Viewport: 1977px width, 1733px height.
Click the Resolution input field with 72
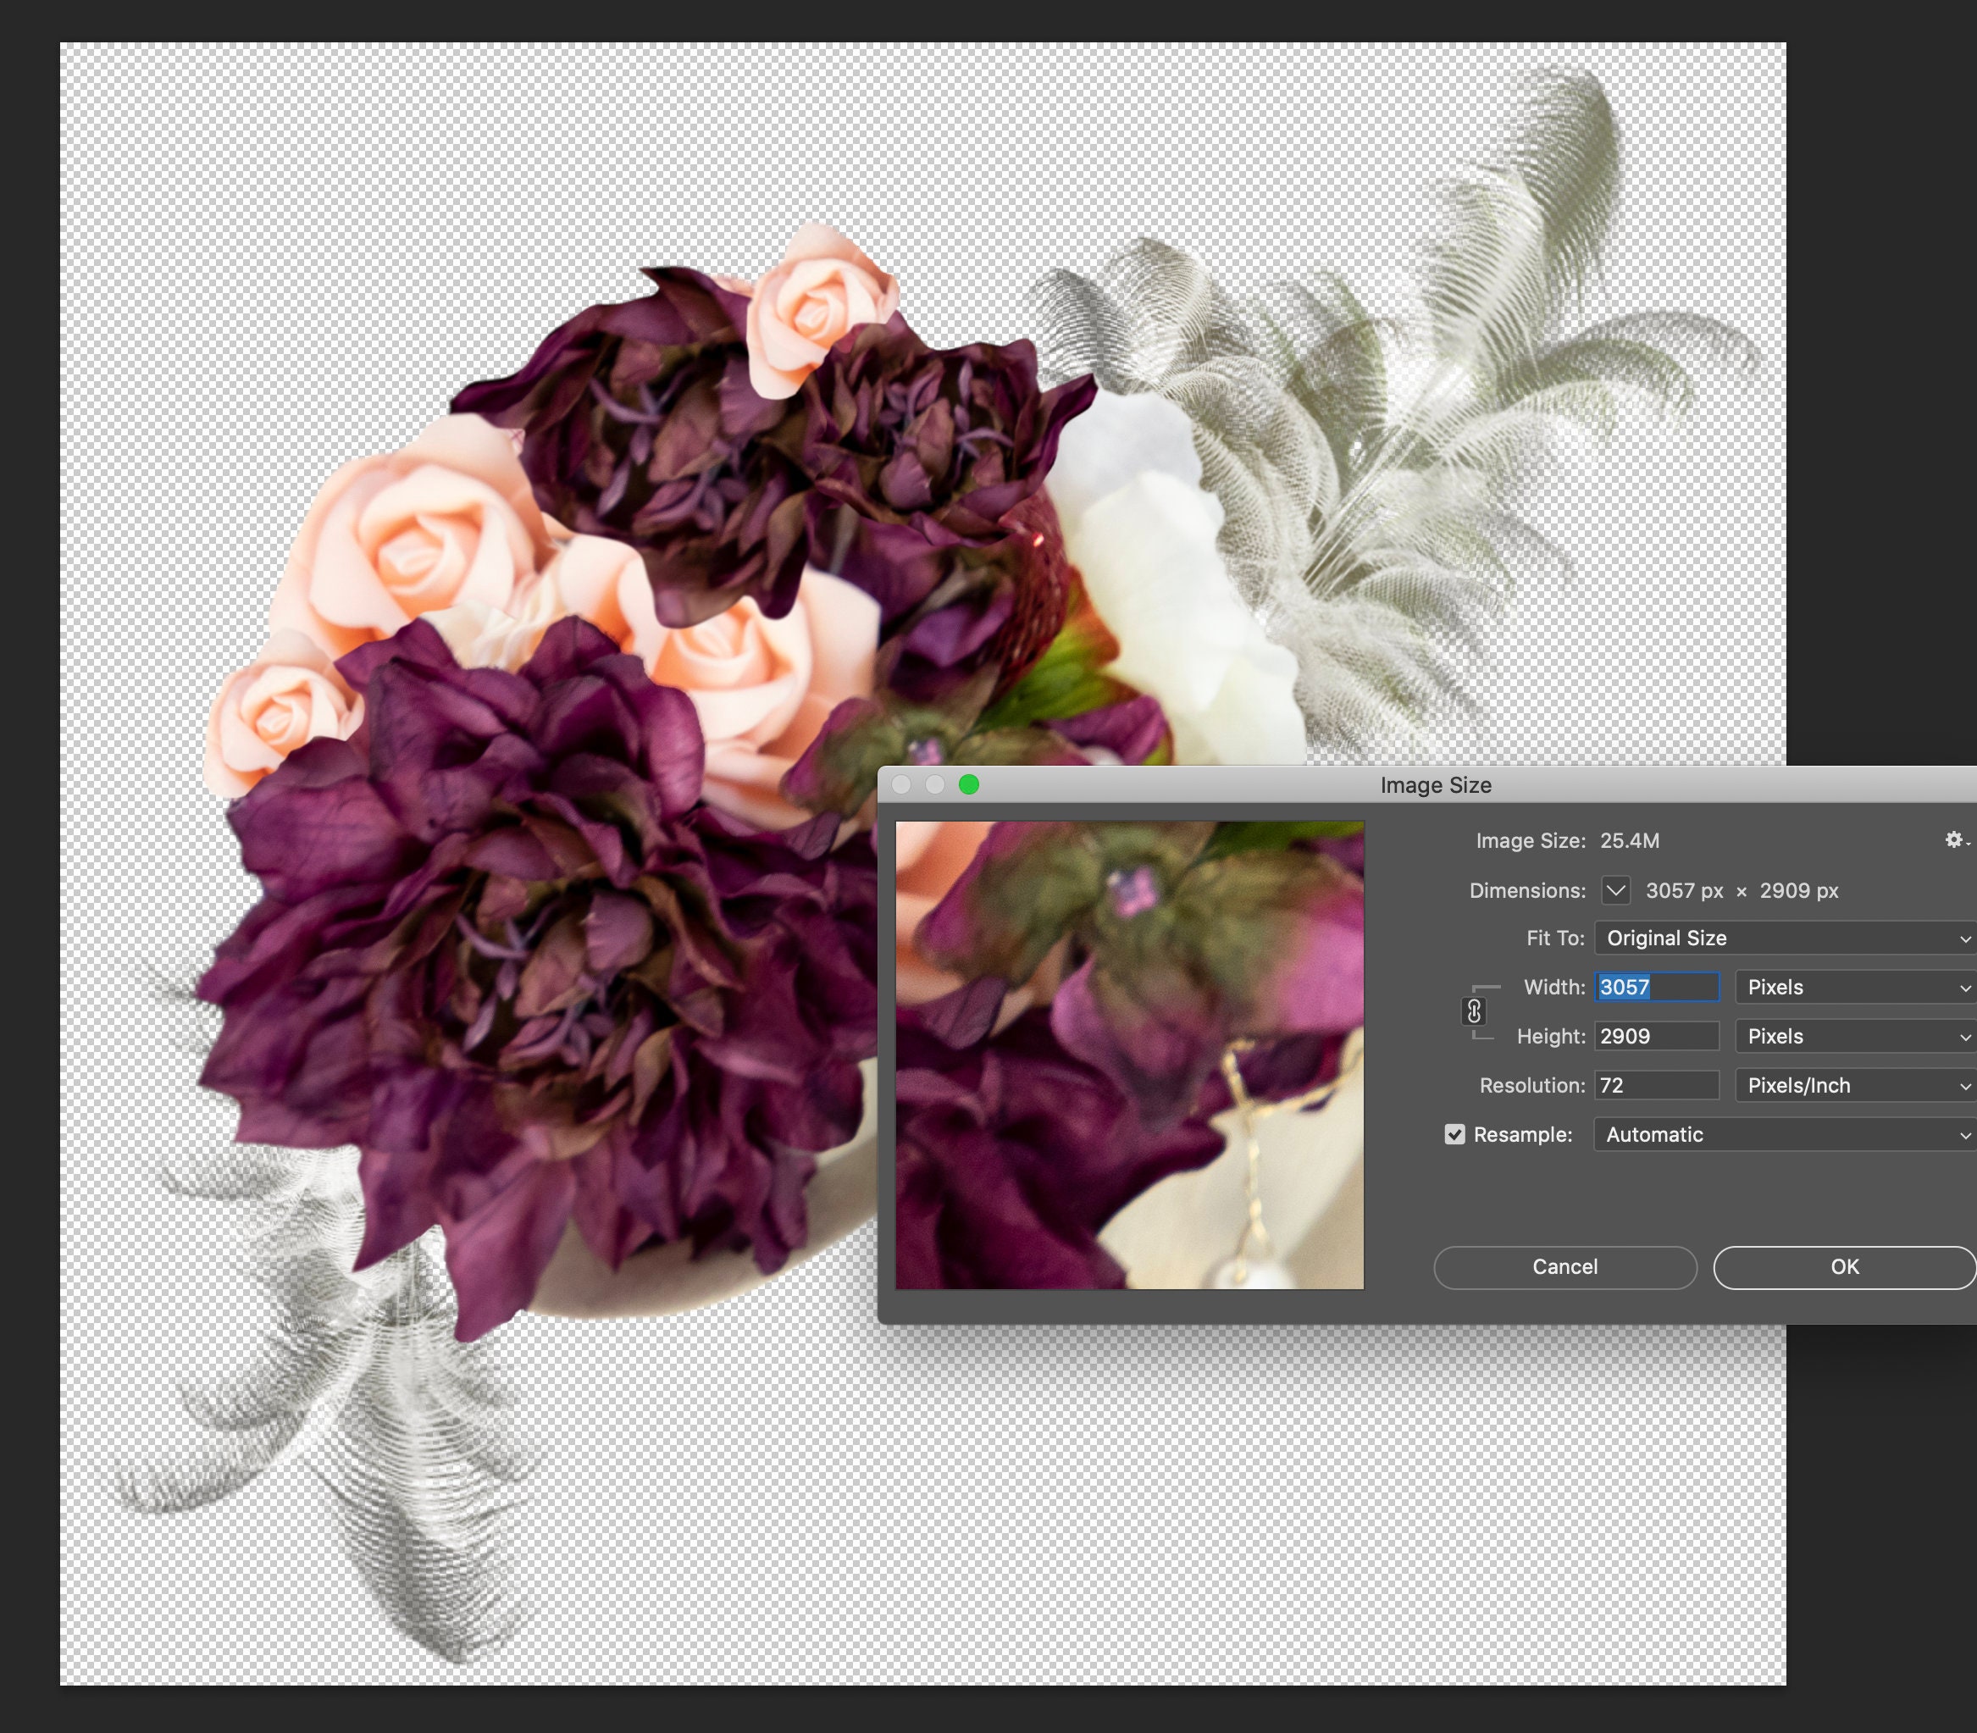pyautogui.click(x=1657, y=1085)
